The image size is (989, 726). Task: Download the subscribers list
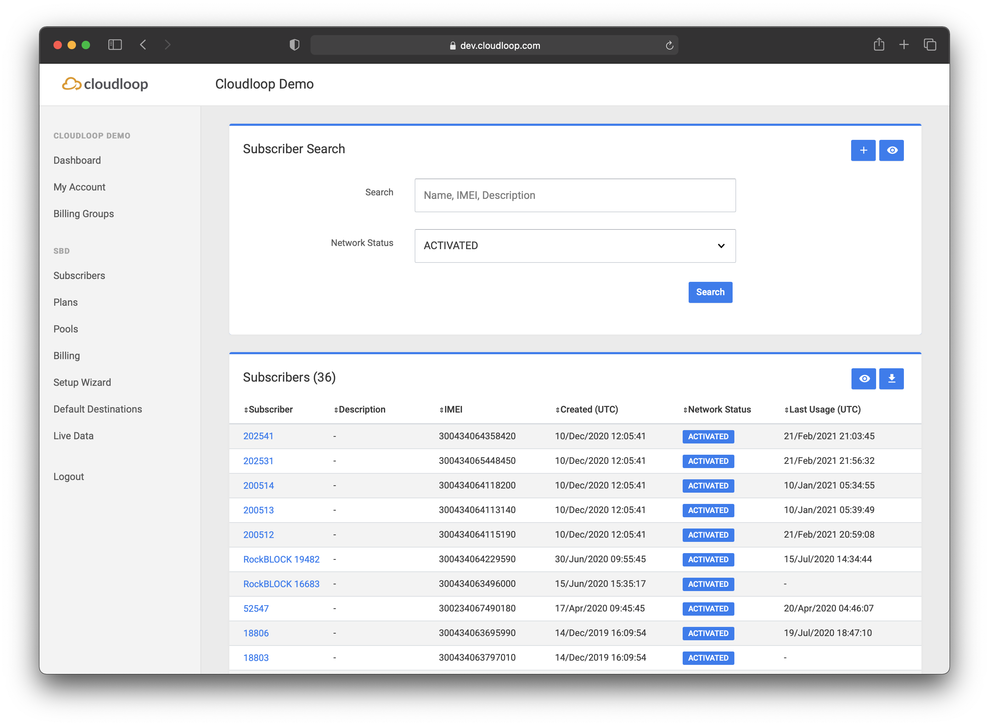pos(891,378)
